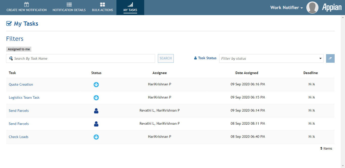
Task: Open the Logistics Team Task link
Action: [x=24, y=98]
